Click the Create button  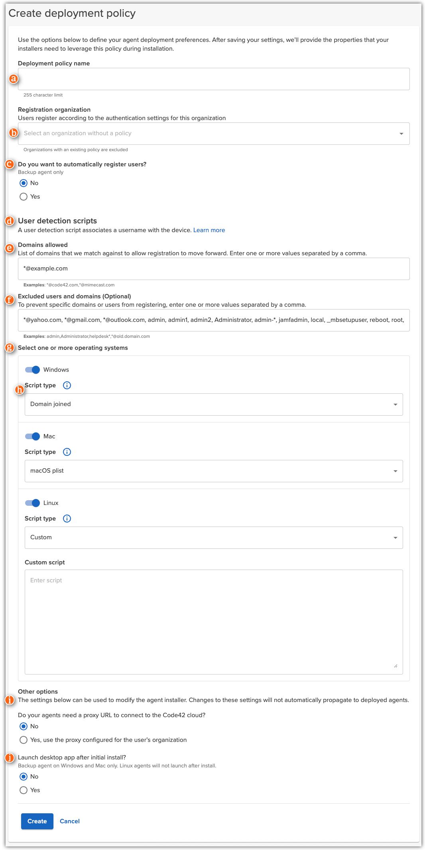tap(37, 821)
